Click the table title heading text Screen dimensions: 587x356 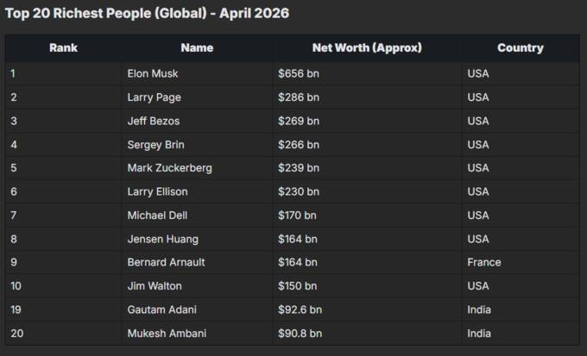(x=147, y=13)
